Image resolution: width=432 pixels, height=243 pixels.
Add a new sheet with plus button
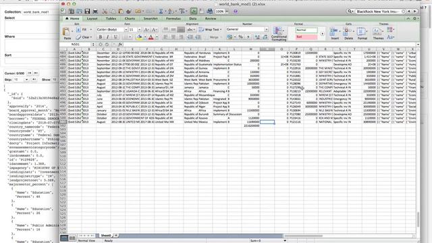pos(116,236)
